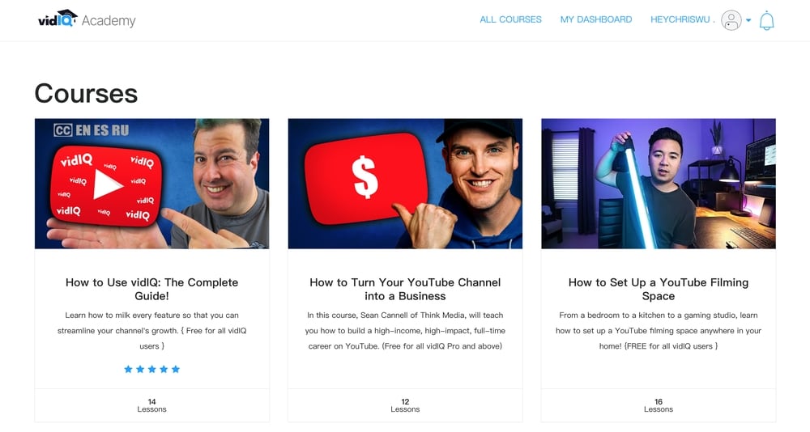Click the description starting 'Learn how to milk every feature'
Screen dimensions: 810x432
pos(152,330)
